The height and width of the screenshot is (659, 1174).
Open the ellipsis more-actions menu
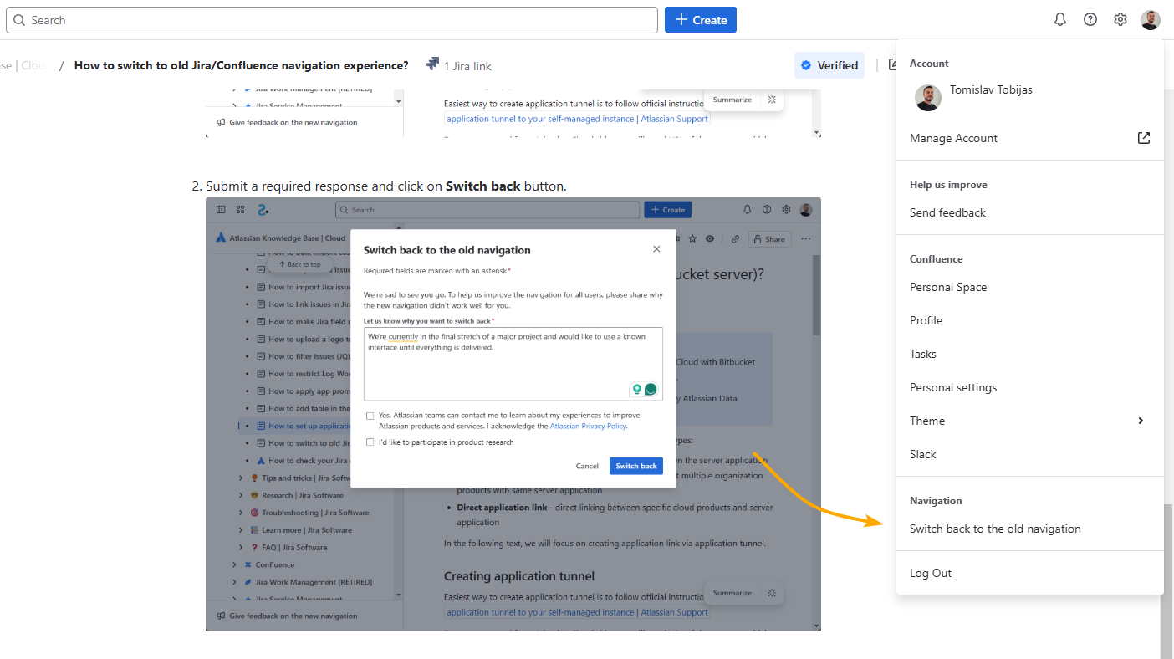pyautogui.click(x=805, y=238)
